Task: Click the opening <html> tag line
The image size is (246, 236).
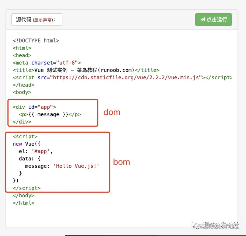Action: [22, 48]
